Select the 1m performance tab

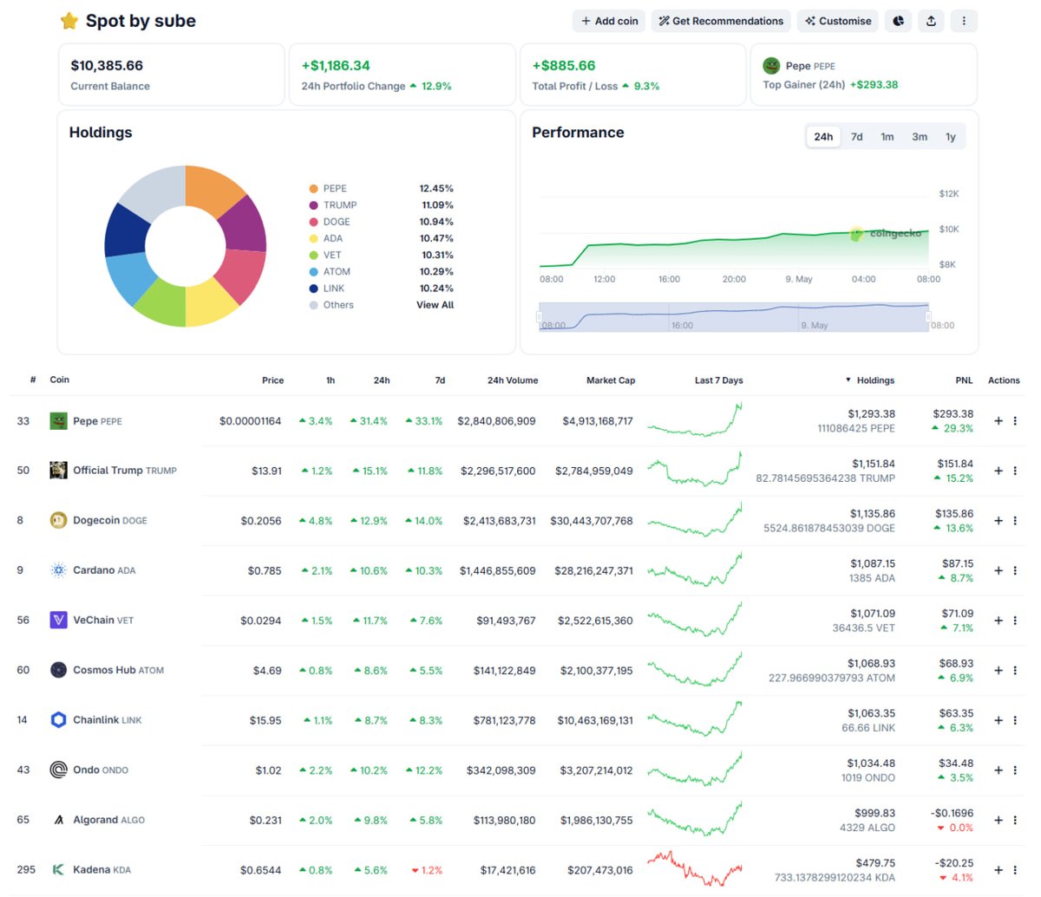click(887, 137)
